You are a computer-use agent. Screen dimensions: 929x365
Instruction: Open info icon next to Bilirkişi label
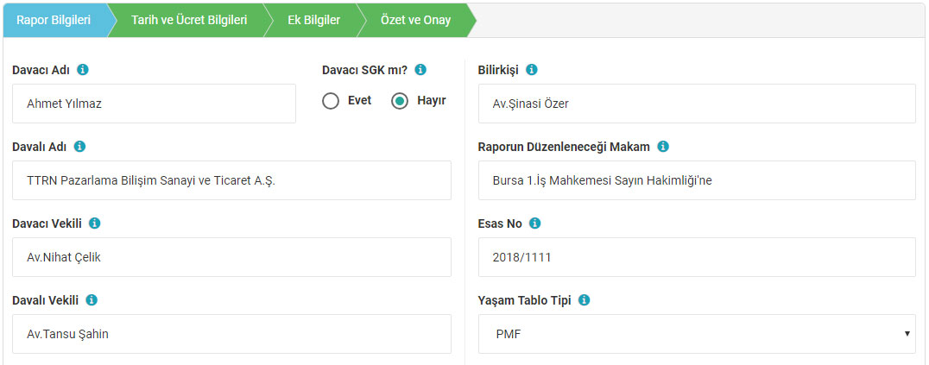tap(532, 70)
